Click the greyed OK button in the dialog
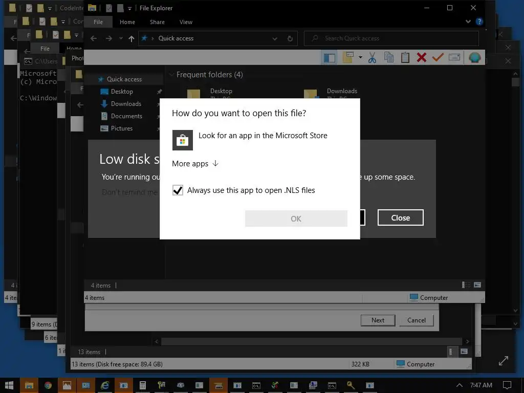The image size is (524, 393). click(296, 219)
